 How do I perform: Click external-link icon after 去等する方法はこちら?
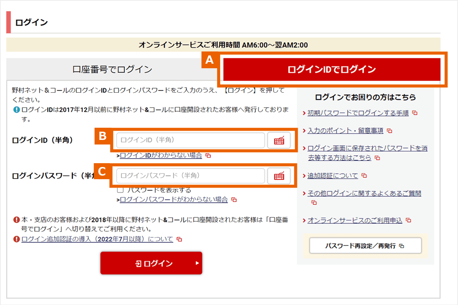pos(377,157)
